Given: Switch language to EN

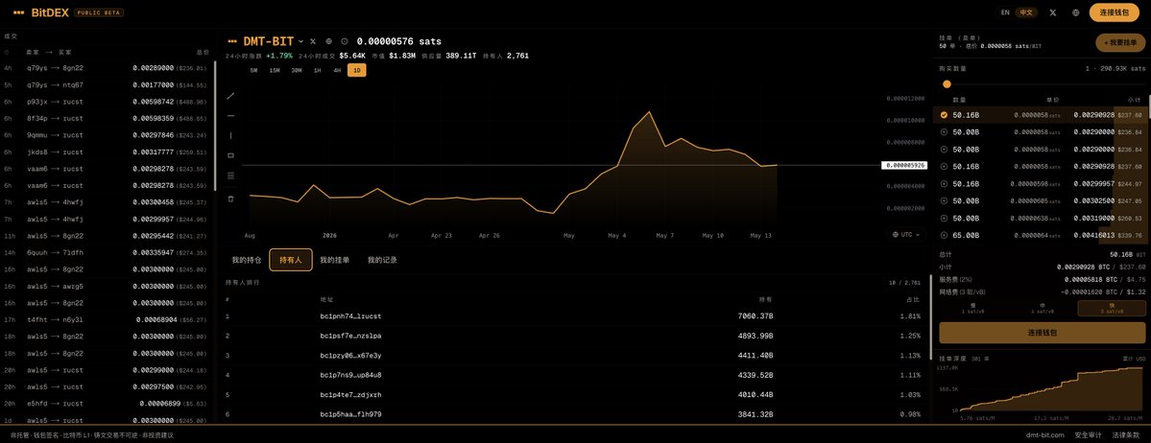Looking at the screenshot, I should pos(1005,12).
